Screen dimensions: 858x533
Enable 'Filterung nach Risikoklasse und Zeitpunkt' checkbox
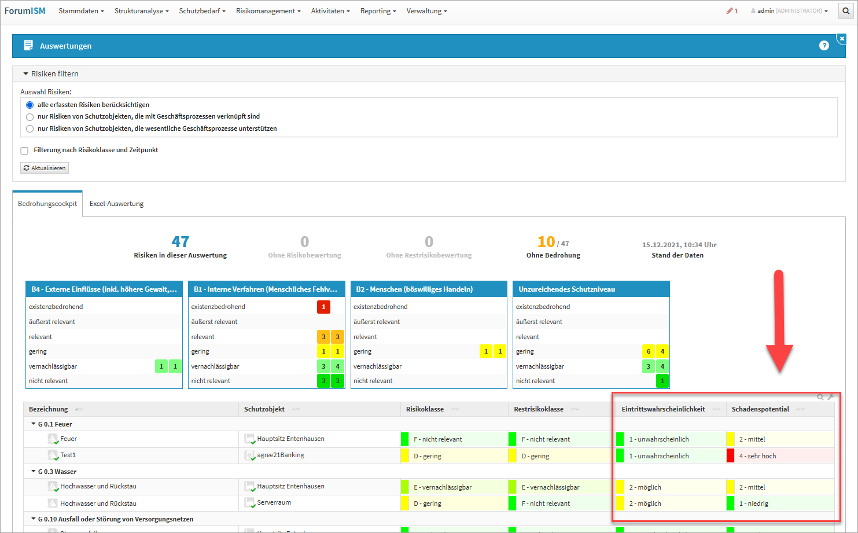coord(24,150)
